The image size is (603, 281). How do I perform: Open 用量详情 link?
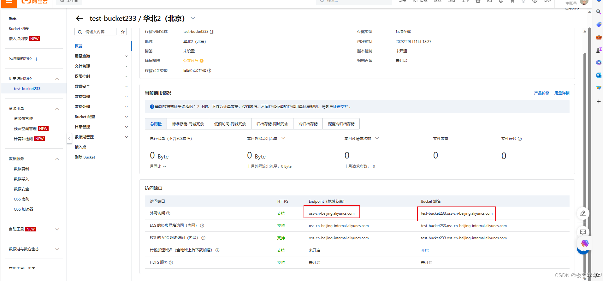point(562,93)
